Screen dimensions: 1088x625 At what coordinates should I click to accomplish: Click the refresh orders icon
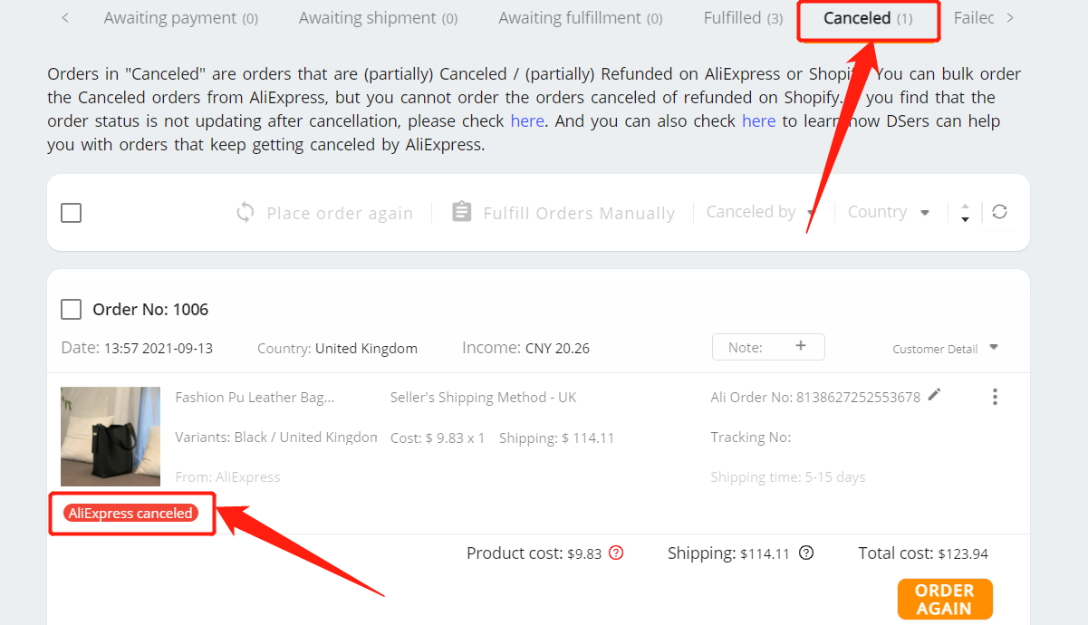(999, 212)
